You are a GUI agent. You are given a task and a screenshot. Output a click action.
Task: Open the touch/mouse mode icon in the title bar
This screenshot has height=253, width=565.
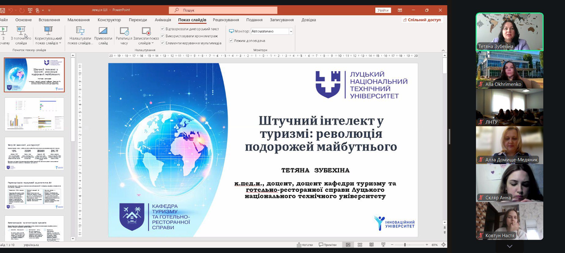point(37,10)
